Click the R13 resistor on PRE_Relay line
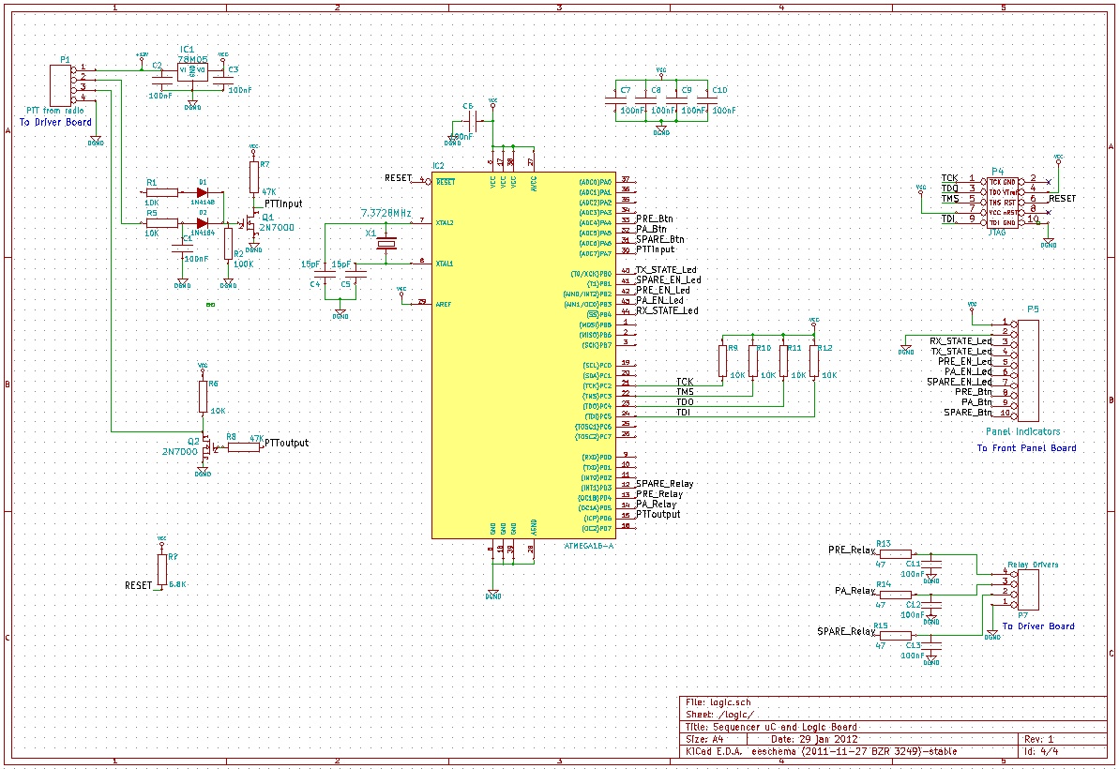Image resolution: width=1119 pixels, height=769 pixels. 894,555
